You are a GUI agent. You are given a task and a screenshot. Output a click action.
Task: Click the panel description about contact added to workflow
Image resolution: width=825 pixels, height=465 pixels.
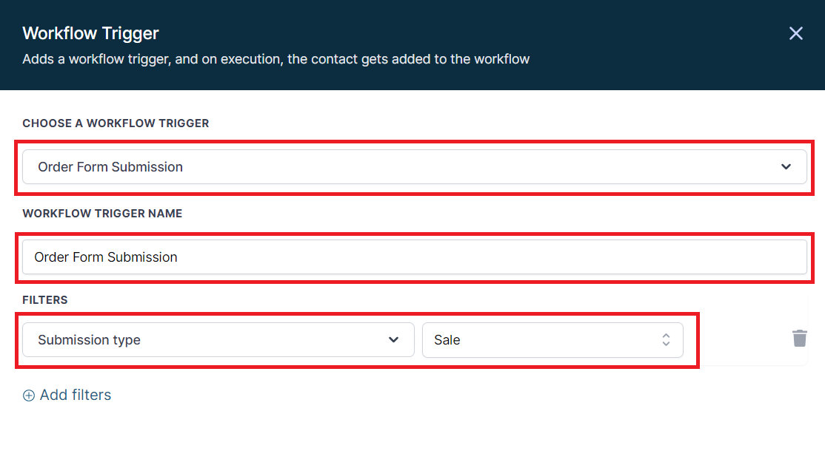coord(275,59)
